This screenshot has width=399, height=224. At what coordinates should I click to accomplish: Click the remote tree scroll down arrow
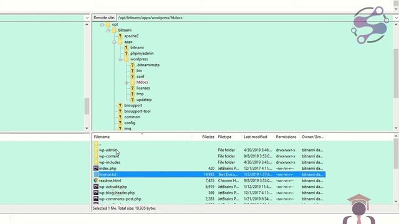(396, 128)
